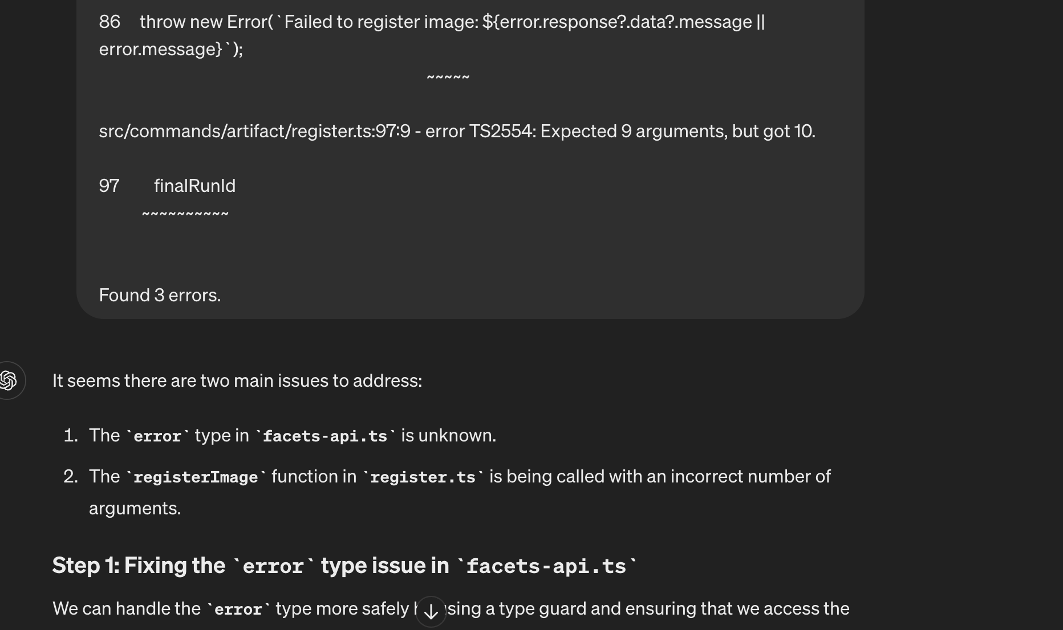Viewport: 1063px width, 630px height.
Task: Select the TS2554 error message line
Action: (x=457, y=131)
